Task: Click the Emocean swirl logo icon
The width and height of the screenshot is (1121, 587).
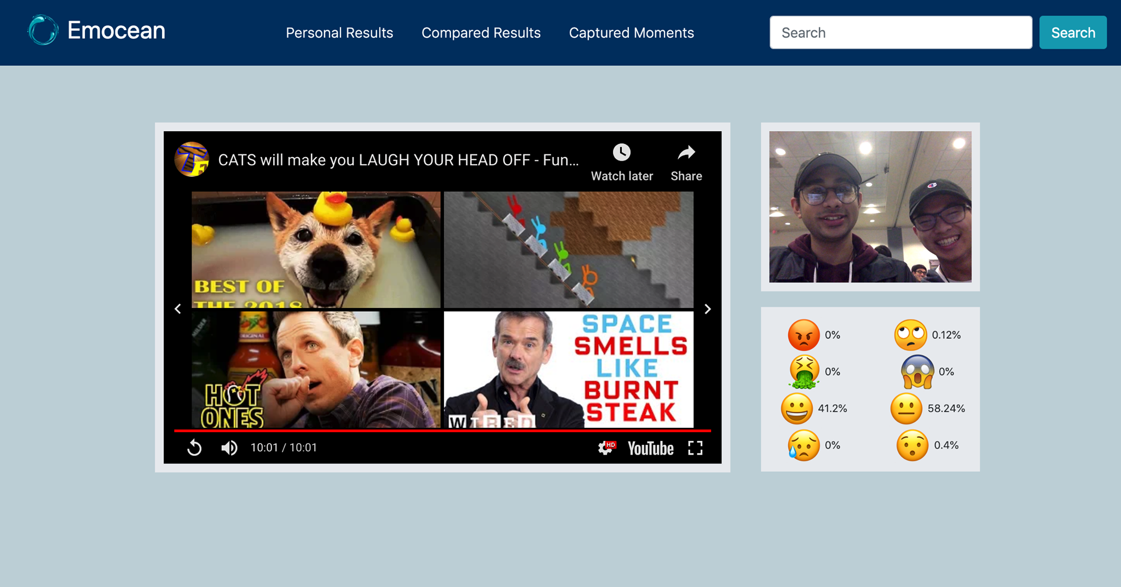Action: (43, 30)
